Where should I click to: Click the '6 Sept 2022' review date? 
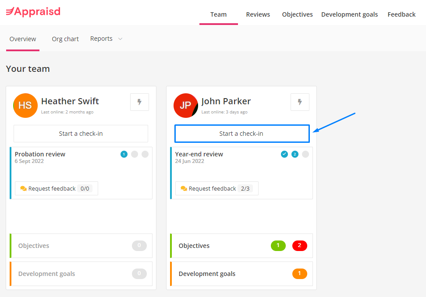coord(29,161)
